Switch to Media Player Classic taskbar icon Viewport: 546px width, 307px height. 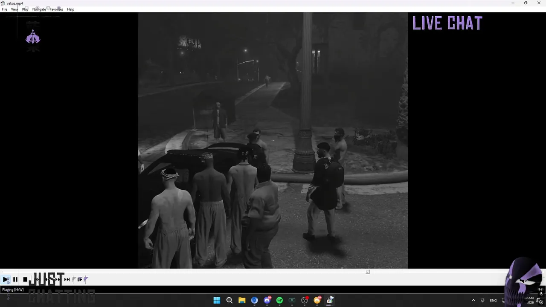point(330,300)
